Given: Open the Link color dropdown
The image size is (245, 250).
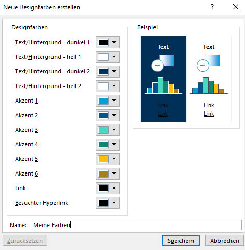Looking at the screenshot, I should pos(108,188).
